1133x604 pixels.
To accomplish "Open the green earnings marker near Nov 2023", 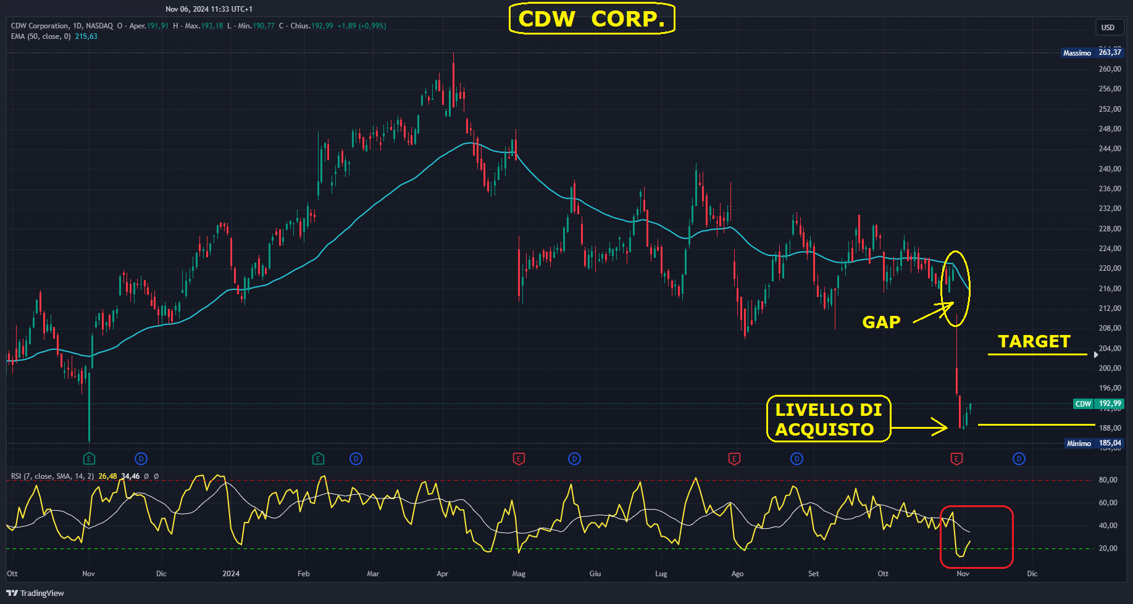I will [x=89, y=458].
